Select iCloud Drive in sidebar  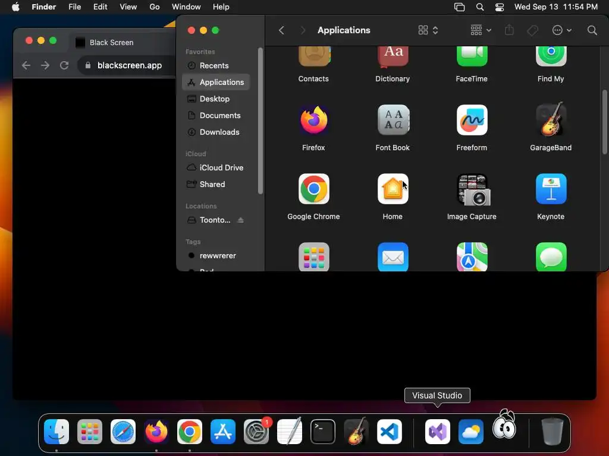216,167
